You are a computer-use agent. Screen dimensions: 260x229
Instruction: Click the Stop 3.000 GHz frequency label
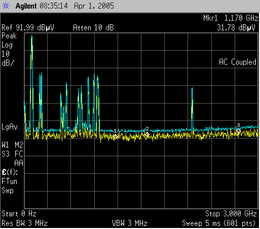(x=231, y=214)
